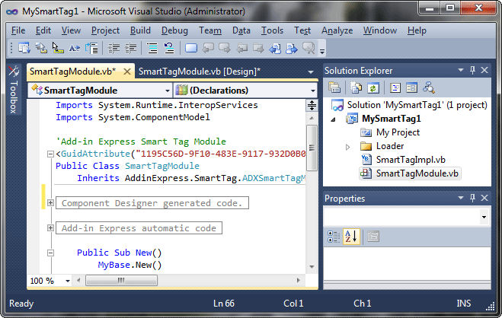Click View Code icon in Solution Explorer

[395, 87]
